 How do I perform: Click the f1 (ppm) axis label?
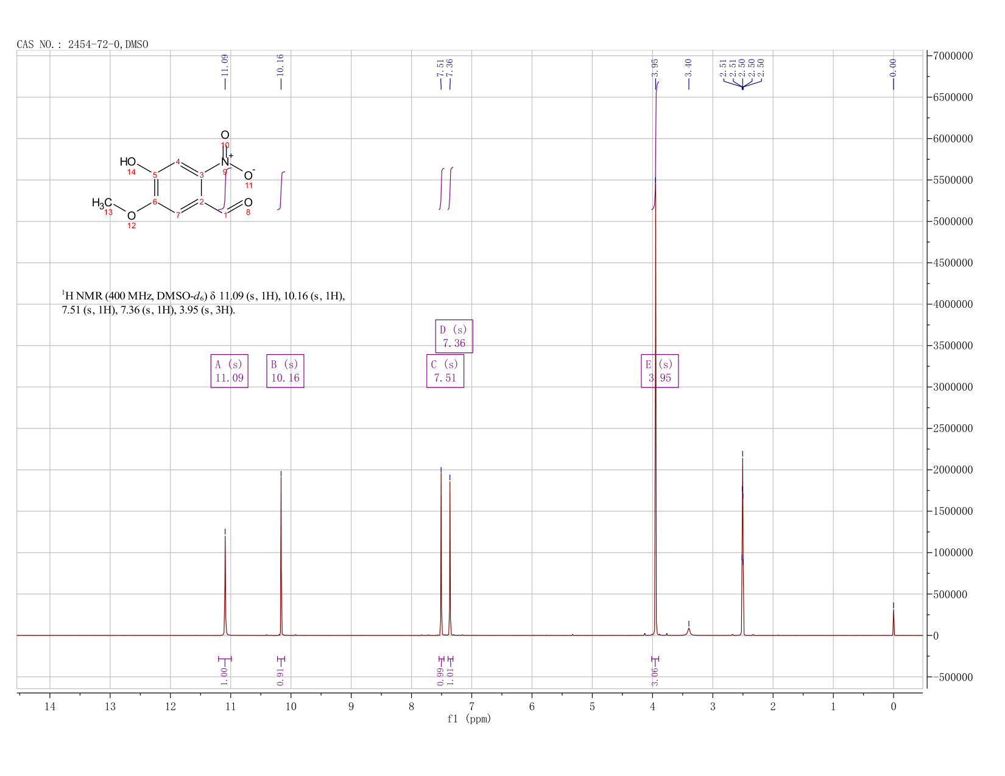[x=469, y=719]
